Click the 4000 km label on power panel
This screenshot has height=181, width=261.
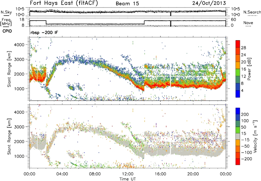tap(19, 45)
